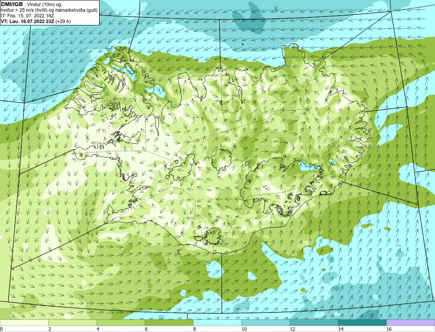Click the legend scale label 12
The height and width of the screenshot is (332, 435).
click(292, 329)
